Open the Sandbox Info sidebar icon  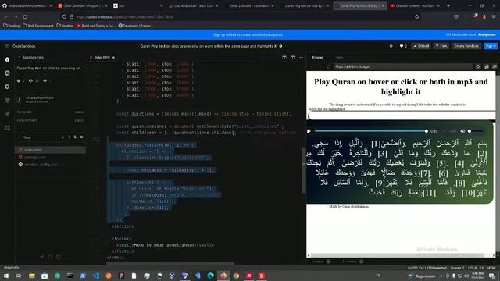click(7, 59)
